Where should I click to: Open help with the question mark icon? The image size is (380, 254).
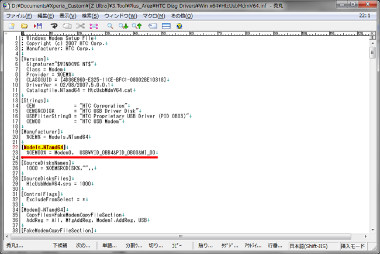click(x=179, y=26)
